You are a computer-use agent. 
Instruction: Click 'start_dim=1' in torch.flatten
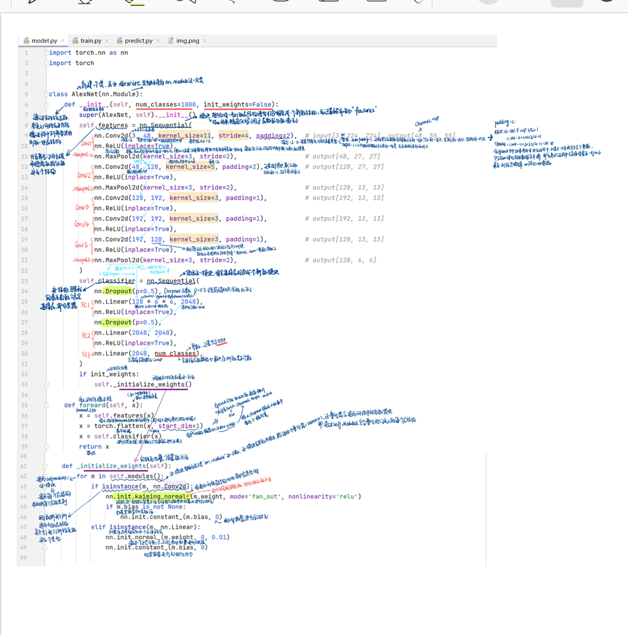point(179,426)
